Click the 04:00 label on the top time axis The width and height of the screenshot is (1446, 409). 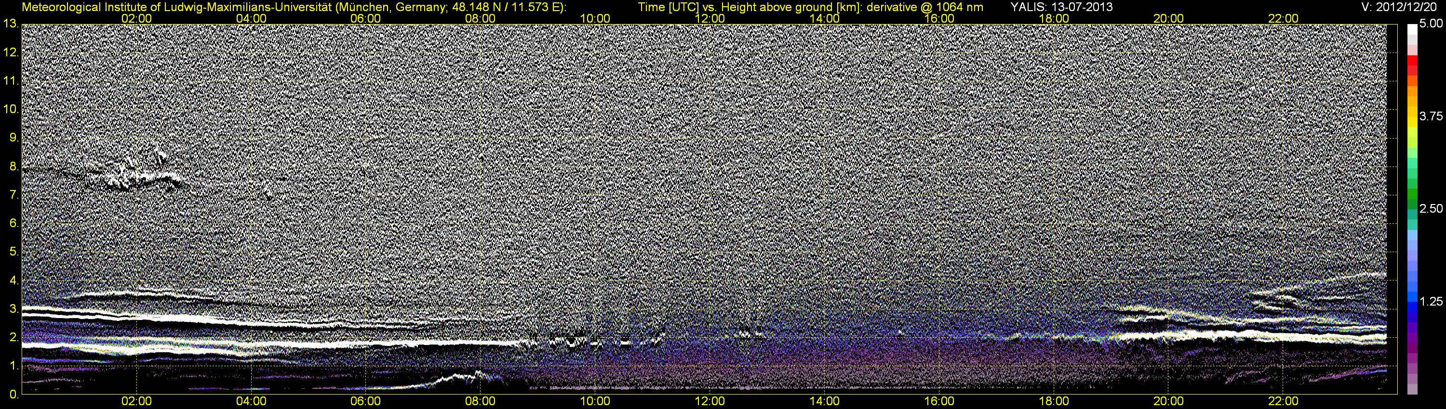coord(251,18)
